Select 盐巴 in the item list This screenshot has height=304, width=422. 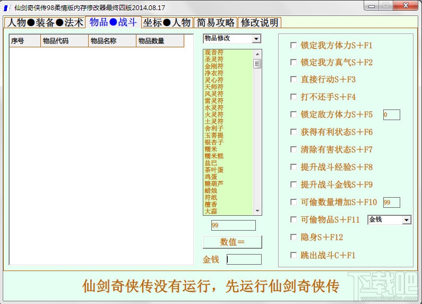pos(211,163)
